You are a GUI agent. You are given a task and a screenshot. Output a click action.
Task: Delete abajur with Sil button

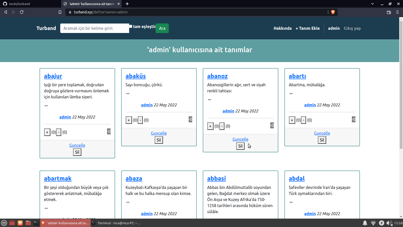click(x=77, y=152)
